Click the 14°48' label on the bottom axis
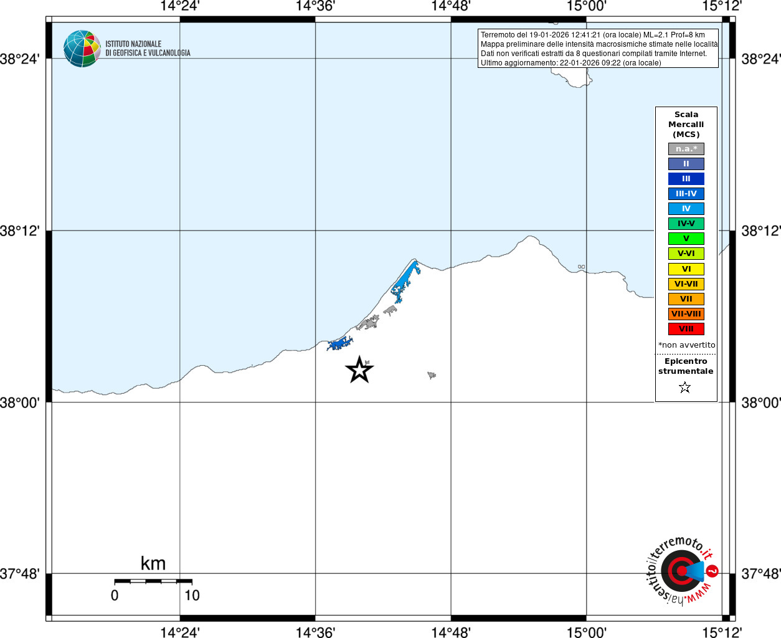The image size is (781, 638). pos(451,632)
